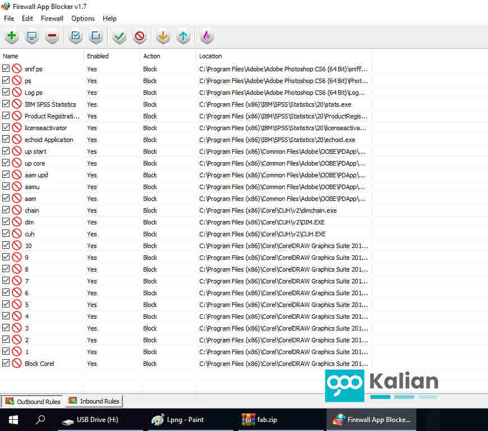
Task: Click the block icon next to IBM SPSS Statistics
Action: 17,104
